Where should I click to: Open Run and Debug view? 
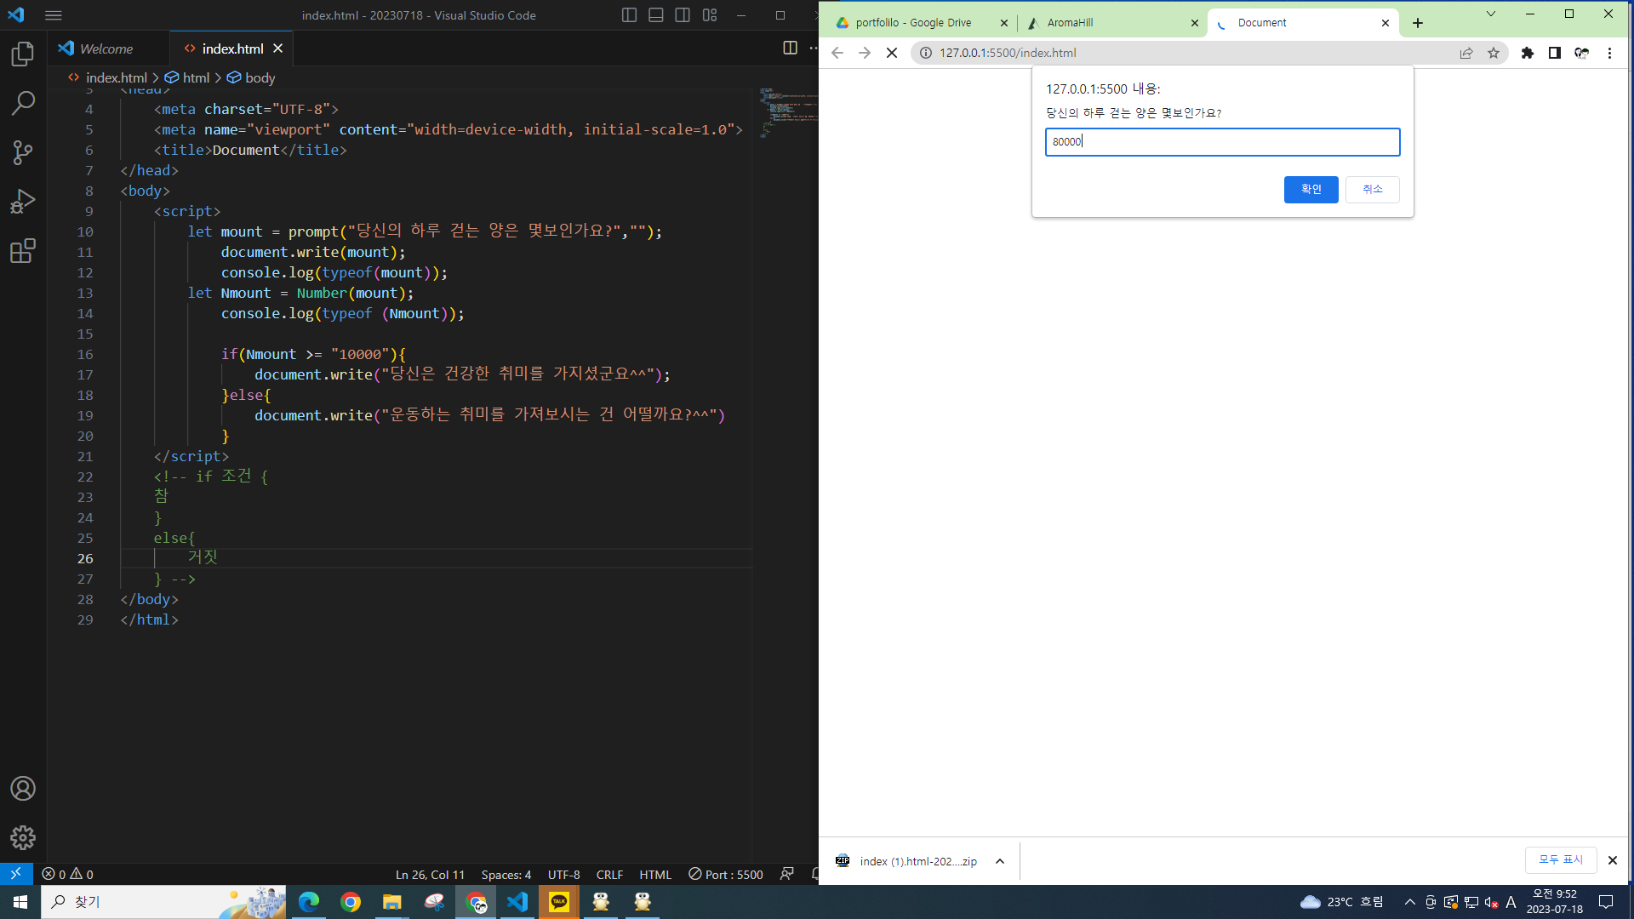pos(23,202)
